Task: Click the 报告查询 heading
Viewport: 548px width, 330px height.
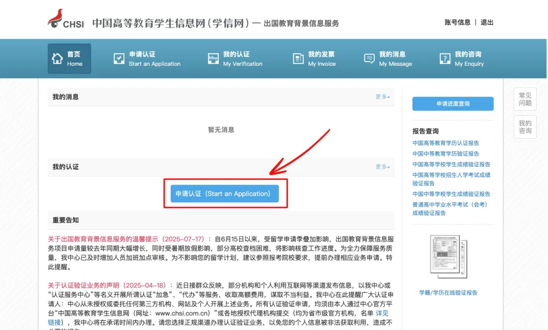Action: point(425,132)
